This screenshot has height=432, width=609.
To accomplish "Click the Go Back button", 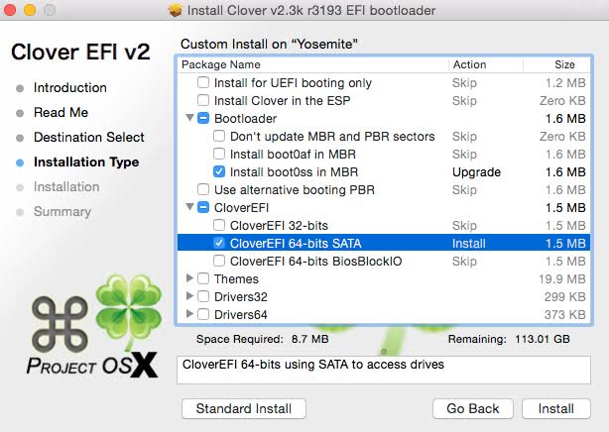I will (473, 408).
